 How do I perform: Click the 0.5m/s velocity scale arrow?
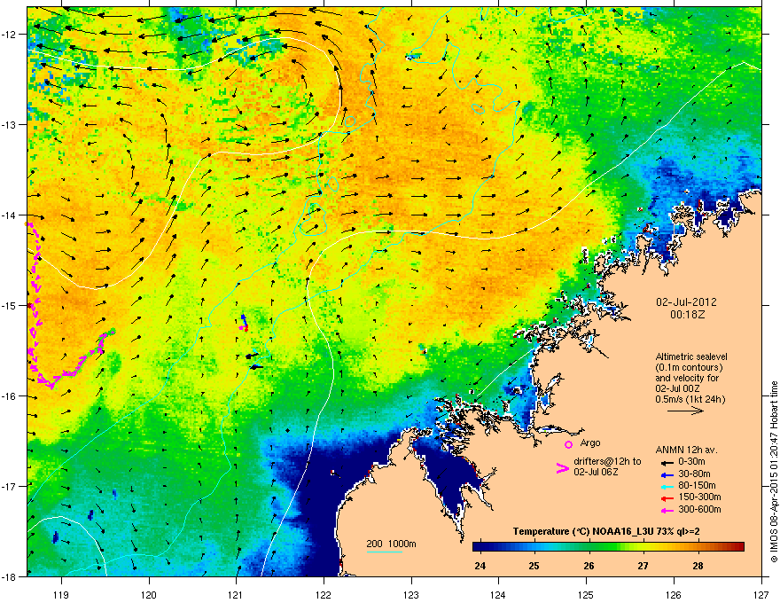tap(685, 411)
